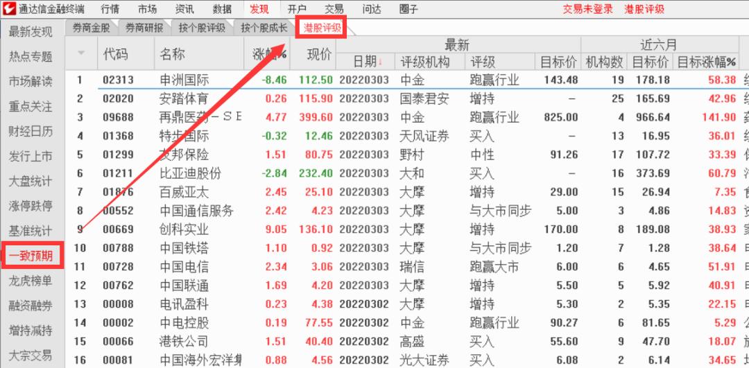Click the 光大证券 rating agency cell
This screenshot has height=368, width=749.
424,360
